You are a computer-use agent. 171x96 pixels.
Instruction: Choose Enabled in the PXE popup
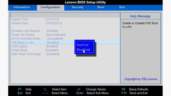83,45
